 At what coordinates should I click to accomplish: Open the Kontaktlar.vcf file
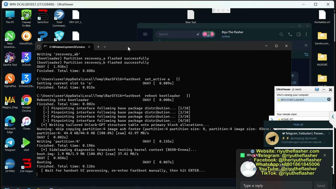coord(322,17)
